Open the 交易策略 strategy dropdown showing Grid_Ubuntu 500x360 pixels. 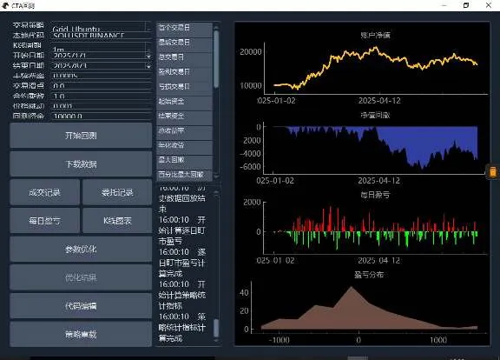(x=102, y=27)
